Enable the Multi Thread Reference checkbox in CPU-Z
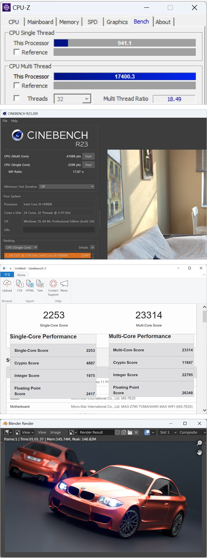Image resolution: width=207 pixels, height=559 pixels. [17, 85]
